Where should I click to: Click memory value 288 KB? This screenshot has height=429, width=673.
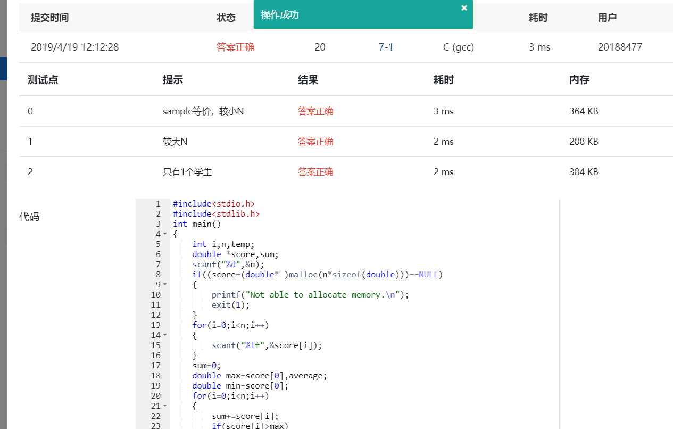pyautogui.click(x=584, y=142)
